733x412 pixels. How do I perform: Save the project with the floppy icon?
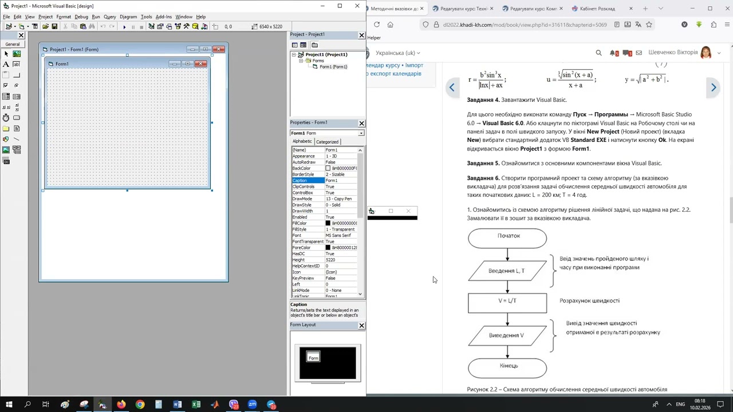point(54,26)
